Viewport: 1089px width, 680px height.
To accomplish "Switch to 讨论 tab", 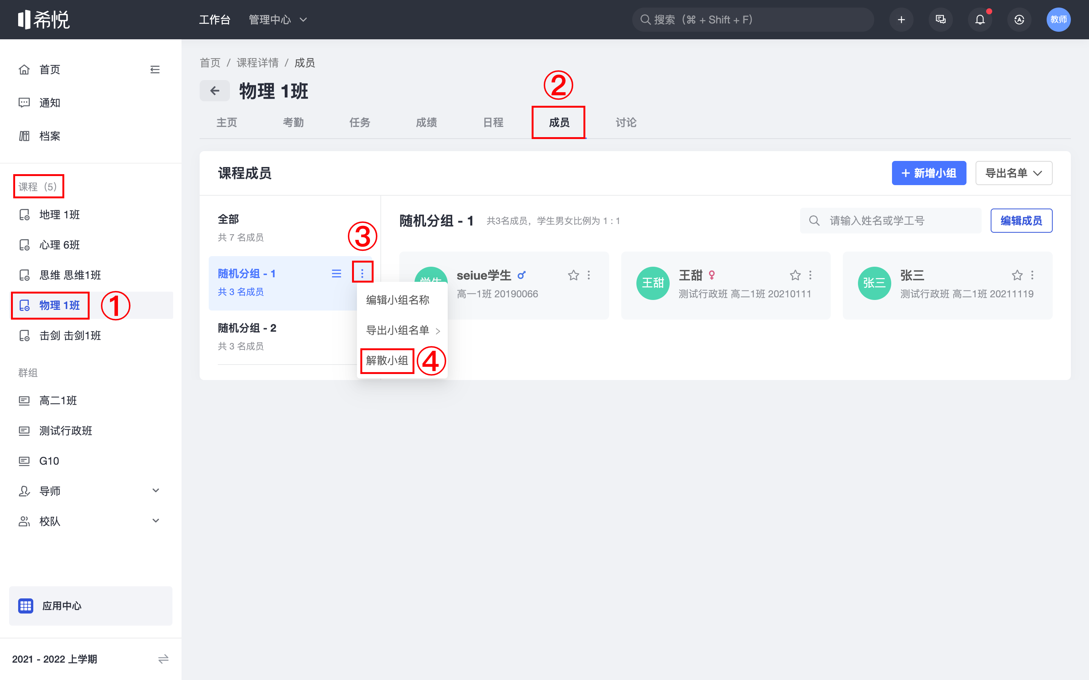I will (x=625, y=122).
